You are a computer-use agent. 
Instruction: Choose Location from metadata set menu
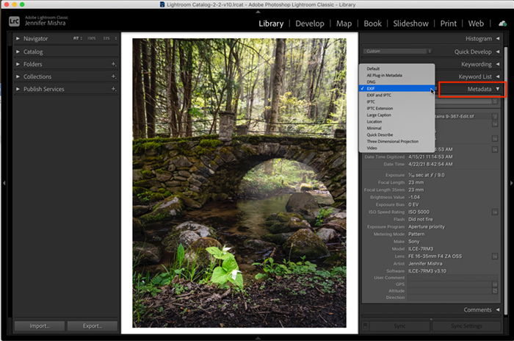pyautogui.click(x=374, y=121)
